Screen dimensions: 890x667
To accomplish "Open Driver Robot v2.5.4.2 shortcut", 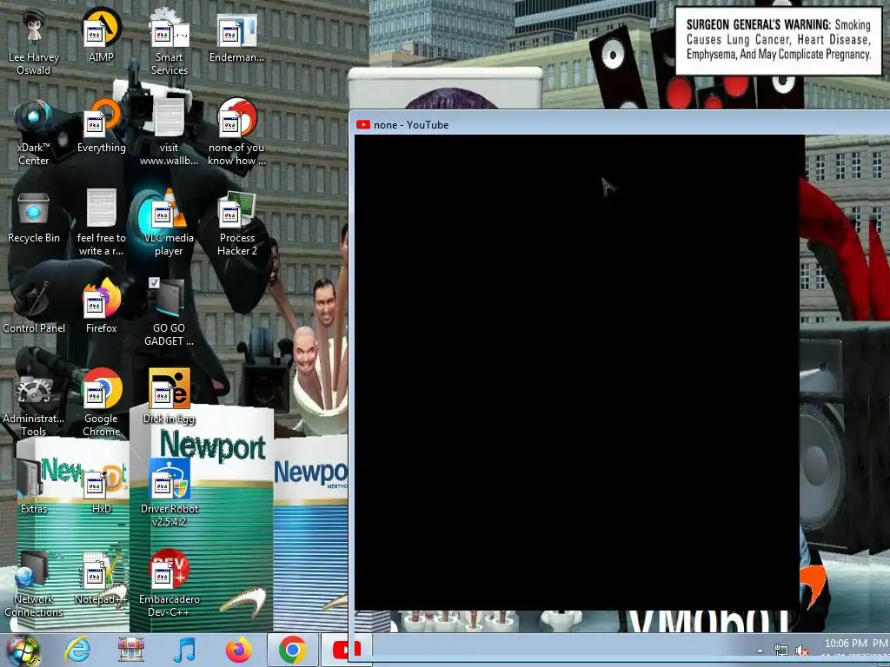I will point(169,493).
